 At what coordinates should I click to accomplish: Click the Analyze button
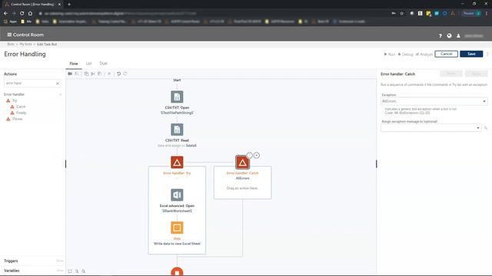(x=424, y=54)
